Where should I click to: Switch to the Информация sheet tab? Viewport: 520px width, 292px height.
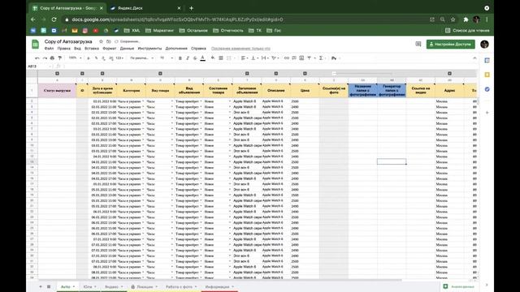pyautogui.click(x=219, y=286)
